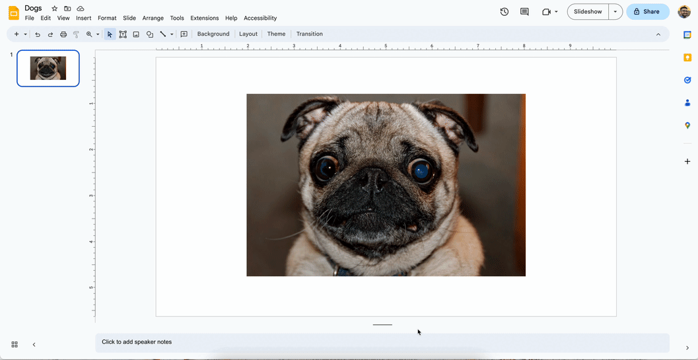Switch to grid view icon
This screenshot has width=698, height=360.
(15, 344)
